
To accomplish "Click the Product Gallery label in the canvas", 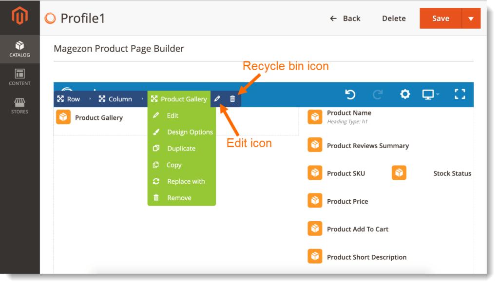I will click(x=99, y=118).
